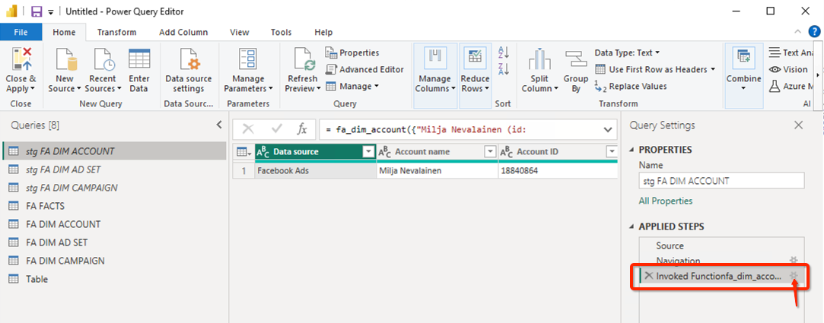The width and height of the screenshot is (824, 323).
Task: Edit the query Name field
Action: pyautogui.click(x=721, y=181)
